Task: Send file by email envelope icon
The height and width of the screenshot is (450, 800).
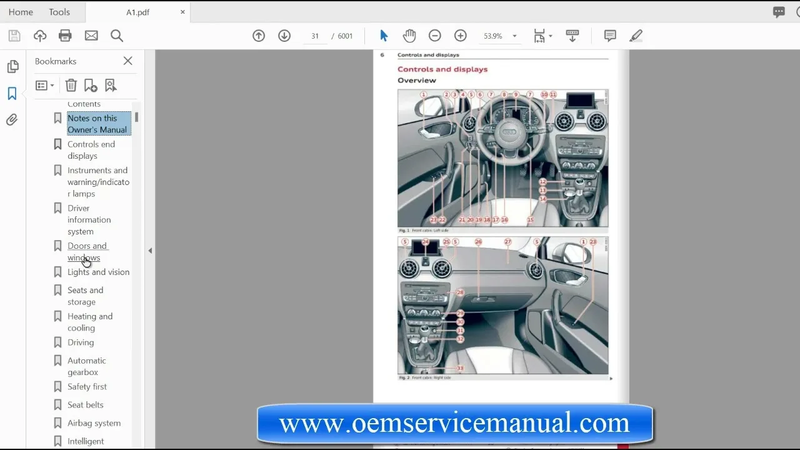Action: click(x=91, y=36)
